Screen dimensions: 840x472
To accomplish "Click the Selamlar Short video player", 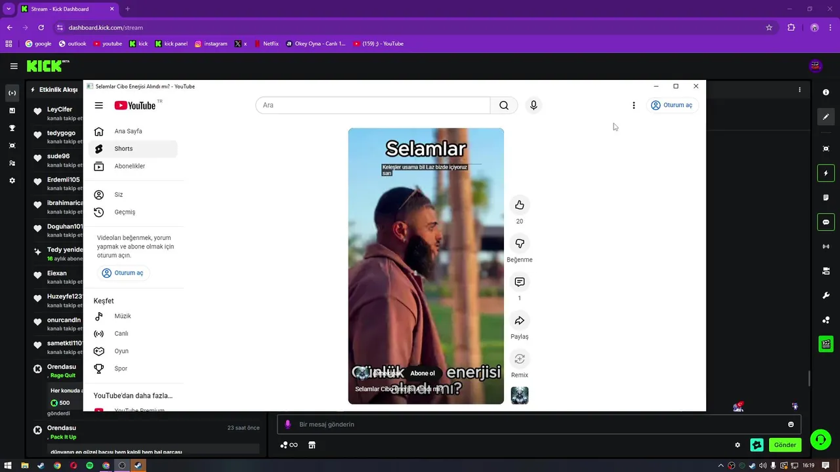I will coord(426,265).
